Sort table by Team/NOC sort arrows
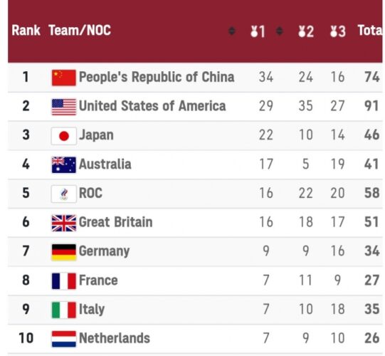385x356 pixels. [232, 31]
